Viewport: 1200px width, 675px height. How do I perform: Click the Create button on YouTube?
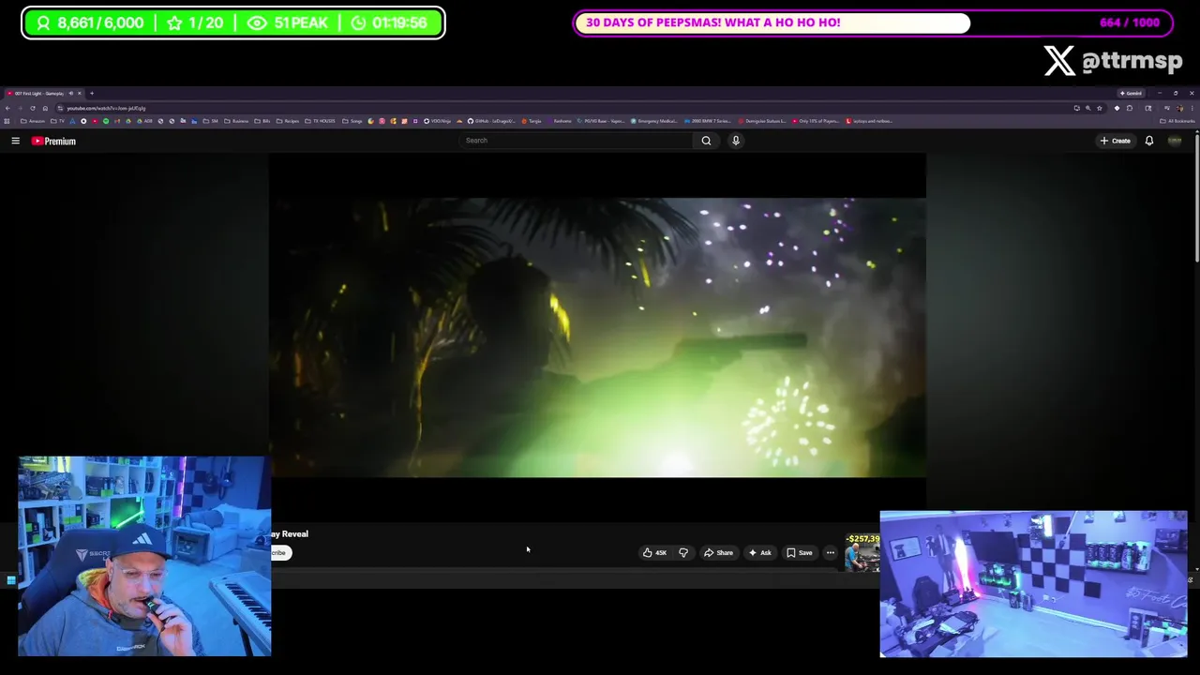click(x=1116, y=141)
